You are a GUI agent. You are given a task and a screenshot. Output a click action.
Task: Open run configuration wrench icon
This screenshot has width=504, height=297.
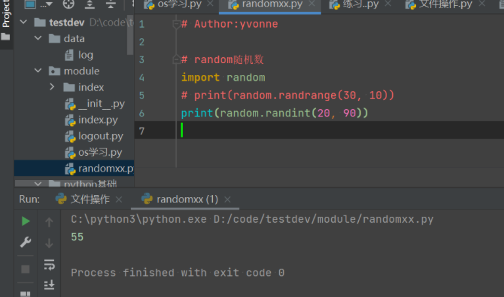click(x=26, y=243)
